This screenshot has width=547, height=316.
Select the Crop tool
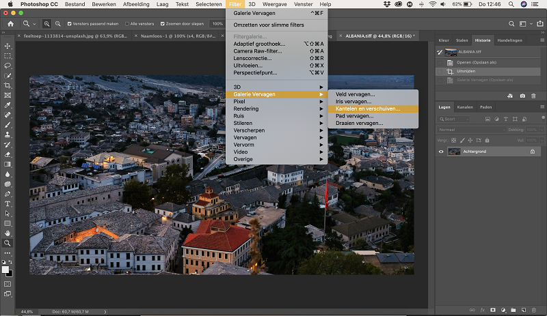coord(8,85)
